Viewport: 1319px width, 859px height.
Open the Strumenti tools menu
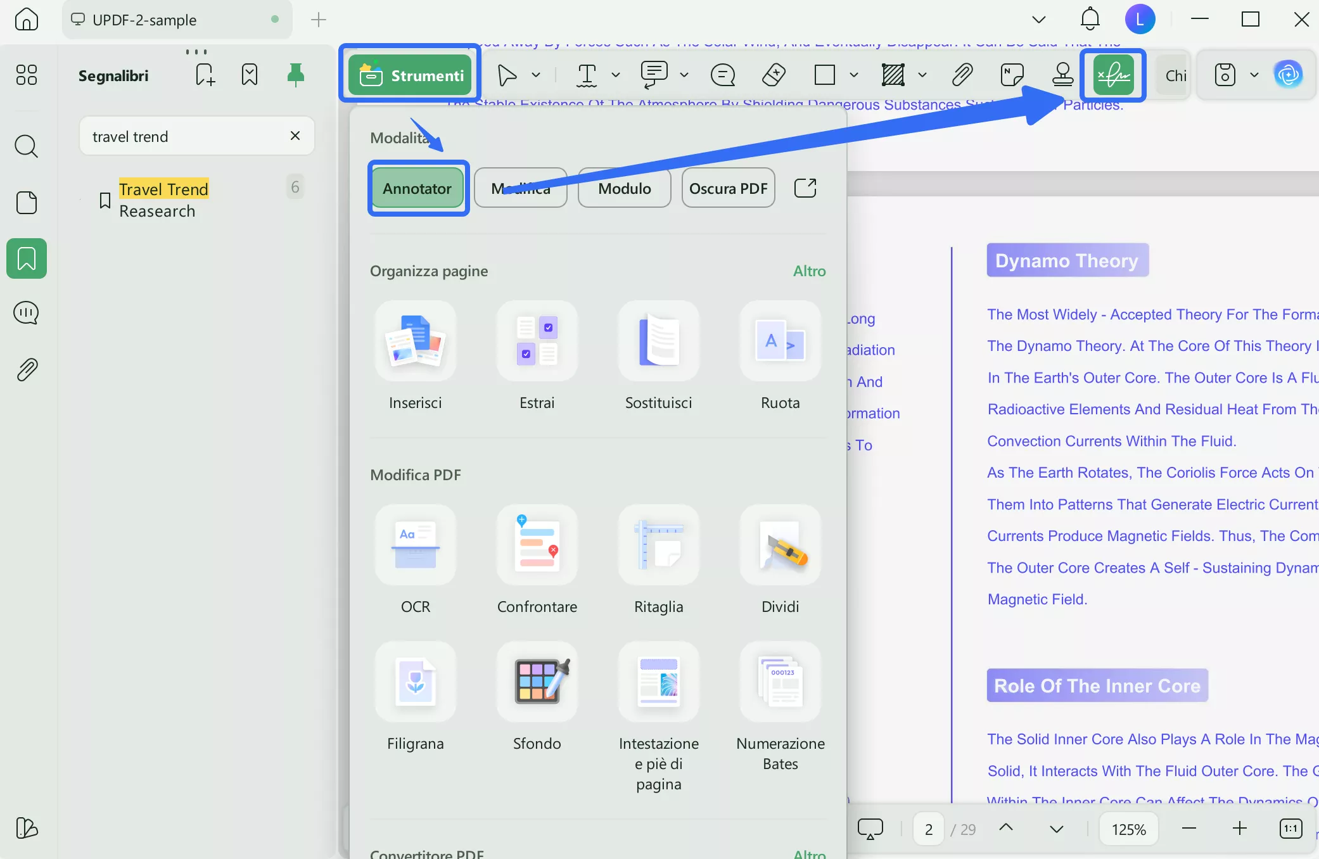point(411,75)
